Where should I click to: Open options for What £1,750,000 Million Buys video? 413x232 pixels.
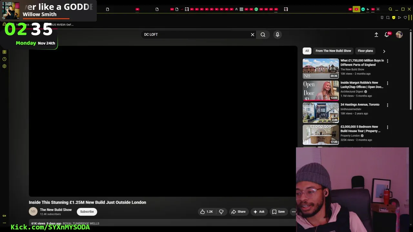tap(388, 61)
